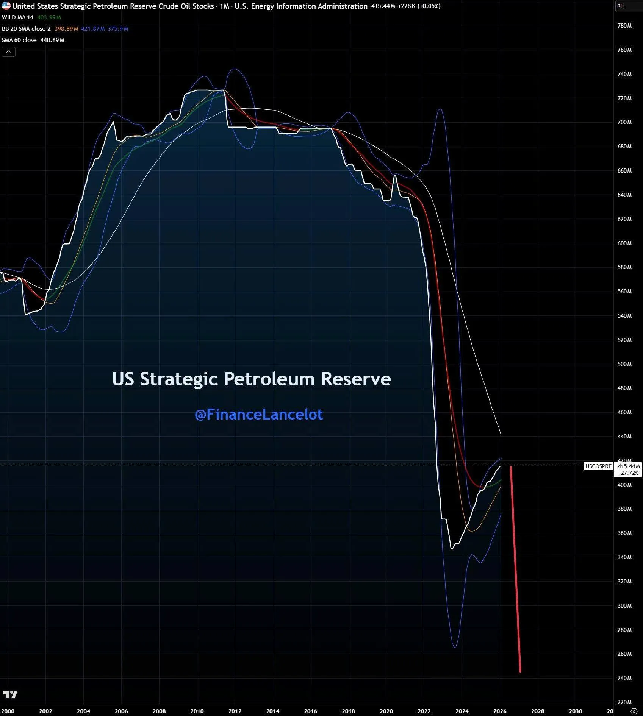This screenshot has height=716, width=643.
Task: Click the 2010 label on time axis
Action: coord(197,711)
